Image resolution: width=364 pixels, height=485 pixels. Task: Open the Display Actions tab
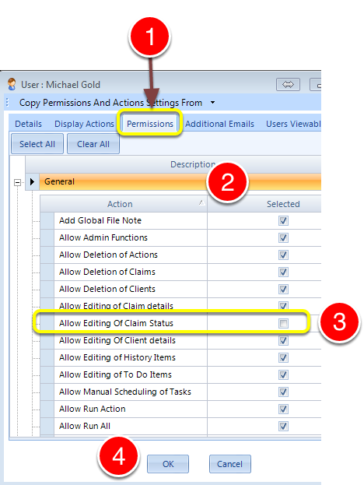tap(84, 124)
